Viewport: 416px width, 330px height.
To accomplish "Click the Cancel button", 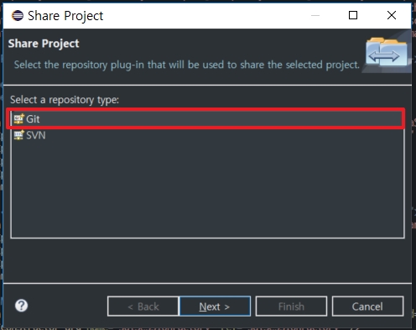I will (x=367, y=306).
